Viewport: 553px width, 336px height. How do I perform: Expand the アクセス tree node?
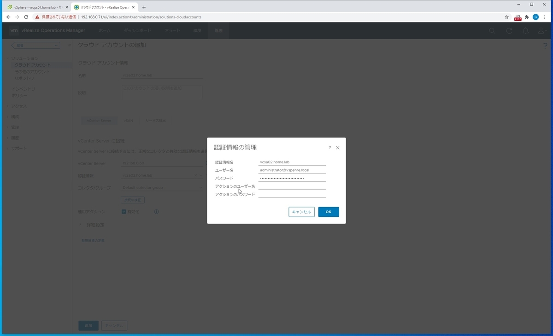pos(8,106)
